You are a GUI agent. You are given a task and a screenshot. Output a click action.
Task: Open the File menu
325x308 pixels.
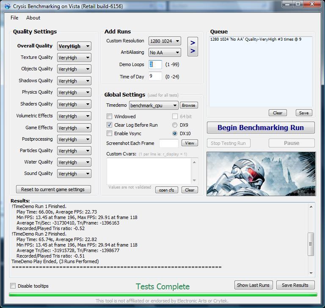click(14, 18)
